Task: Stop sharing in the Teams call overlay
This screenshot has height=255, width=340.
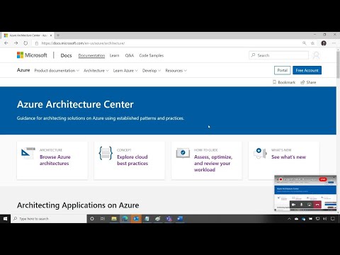Action: point(310,205)
